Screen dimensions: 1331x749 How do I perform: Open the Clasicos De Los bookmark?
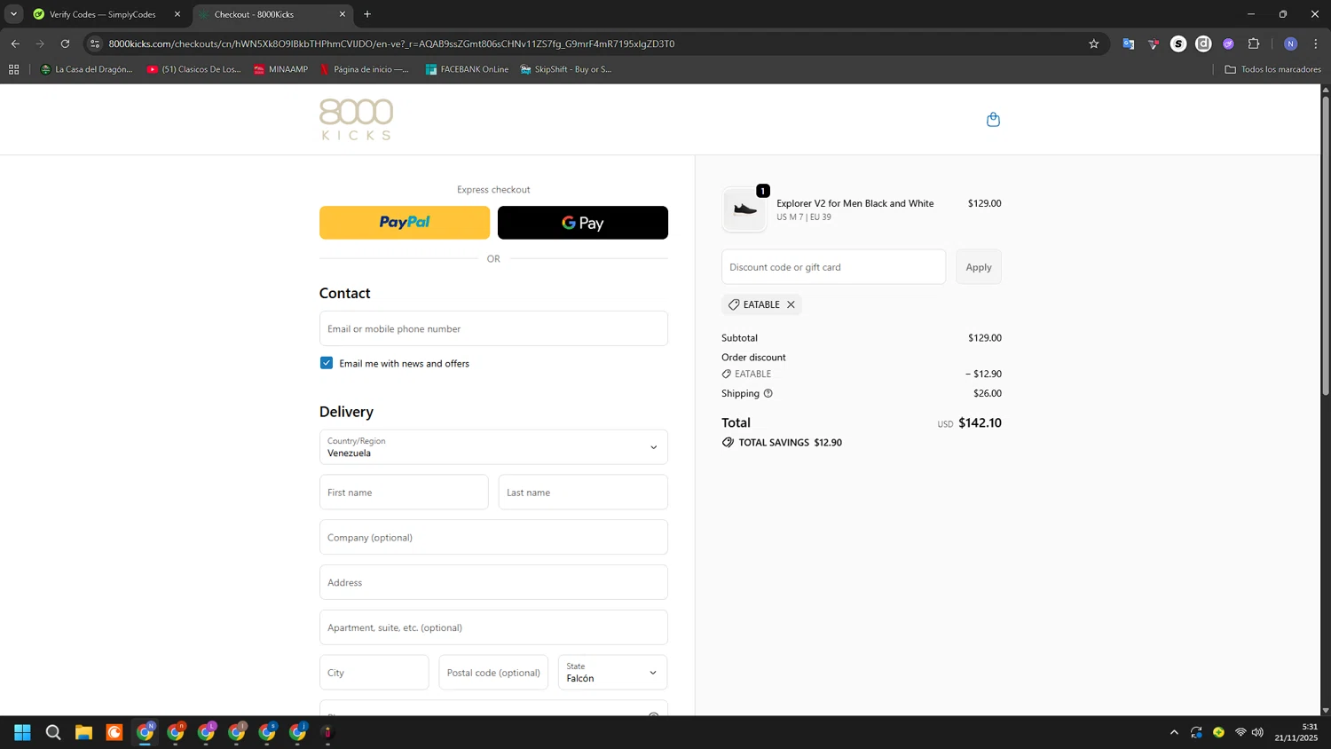(193, 69)
